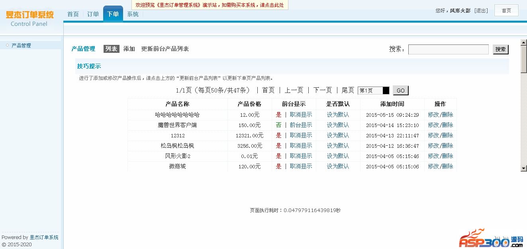Click 取消显示 for 微商城
Viewport: 527px width, 249px height.
click(301, 166)
